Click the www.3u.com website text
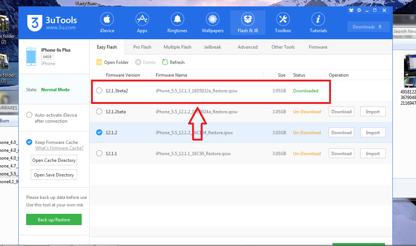The height and width of the screenshot is (246, 416). pyautogui.click(x=61, y=28)
